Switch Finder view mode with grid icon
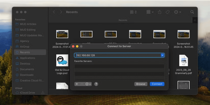Image resolution: width=210 pixels, height=105 pixels. coord(133,12)
